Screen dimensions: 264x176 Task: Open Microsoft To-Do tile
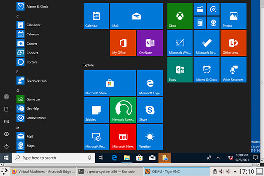pos(207,43)
